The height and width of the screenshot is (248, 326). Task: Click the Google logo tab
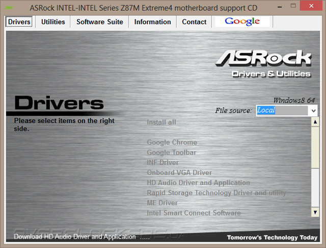[242, 21]
